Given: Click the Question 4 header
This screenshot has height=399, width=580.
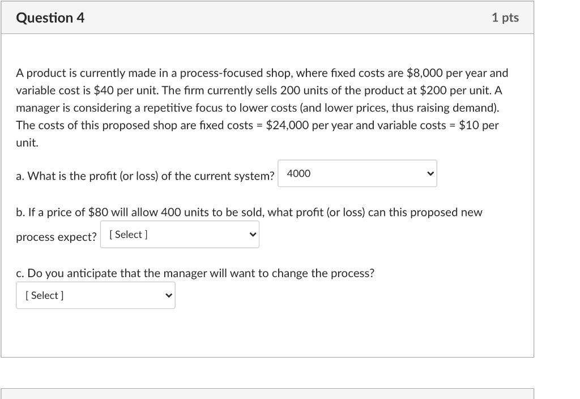Looking at the screenshot, I should [50, 18].
